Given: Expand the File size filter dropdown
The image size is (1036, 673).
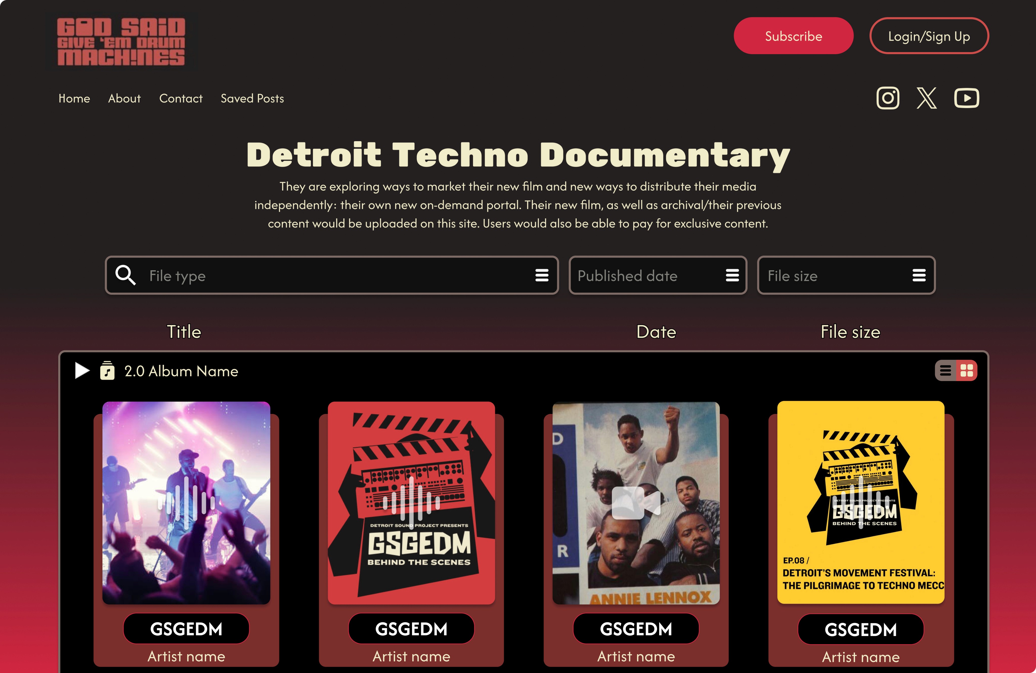Looking at the screenshot, I should pos(919,275).
